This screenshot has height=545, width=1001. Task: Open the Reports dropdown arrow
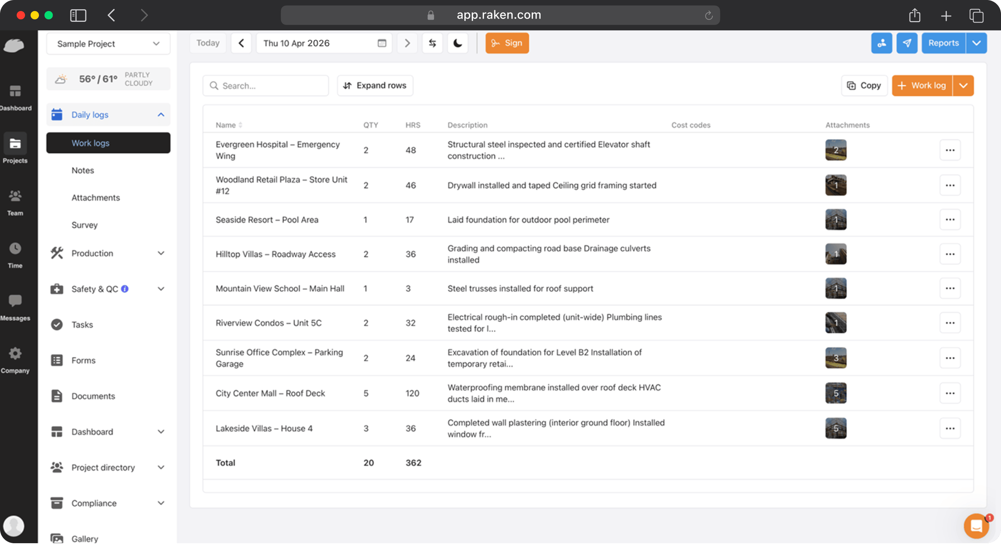point(976,43)
